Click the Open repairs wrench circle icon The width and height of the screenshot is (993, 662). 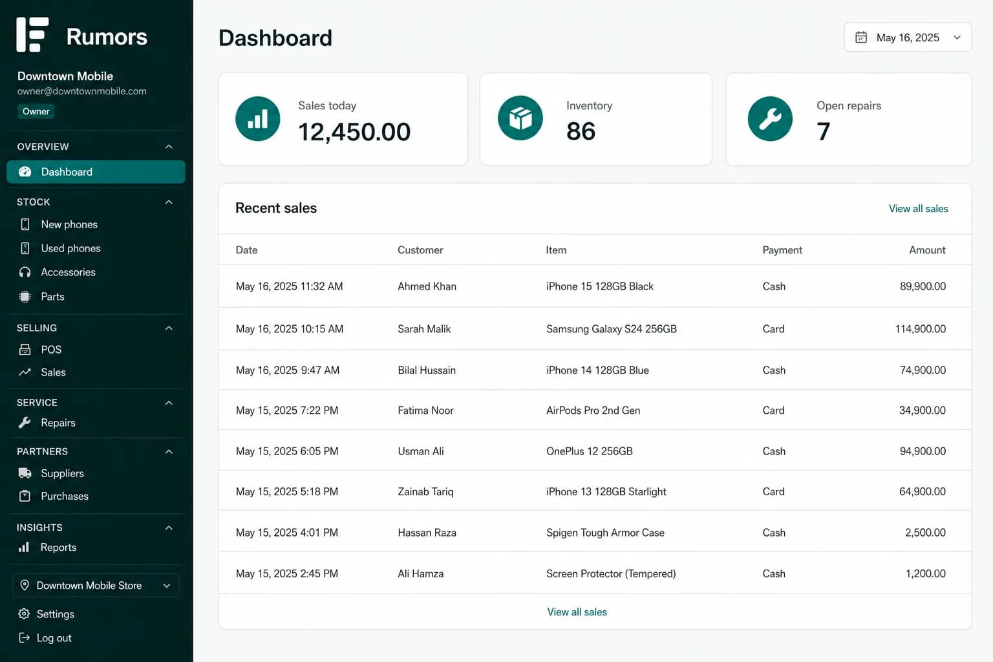point(770,119)
